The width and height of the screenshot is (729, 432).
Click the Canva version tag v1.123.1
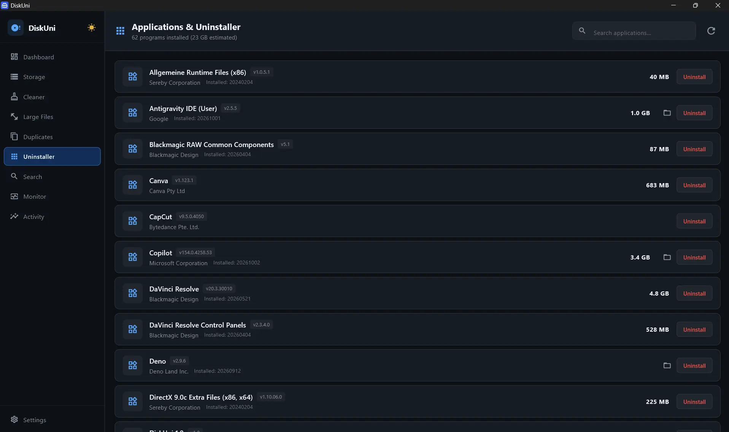click(x=184, y=180)
